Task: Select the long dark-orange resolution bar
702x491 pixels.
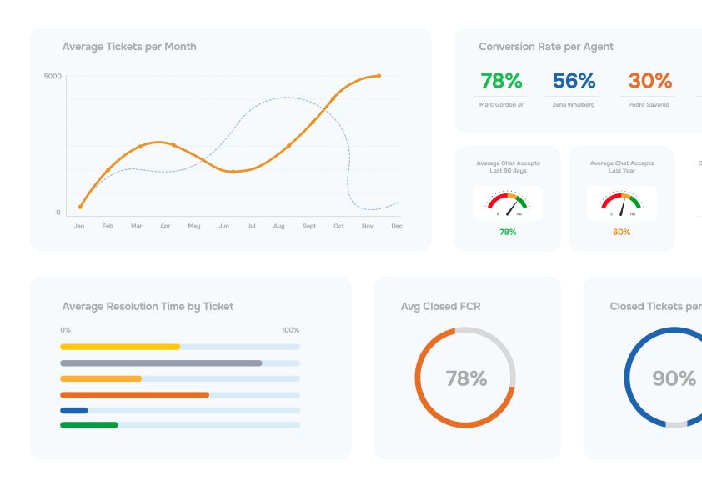Action: 134,394
